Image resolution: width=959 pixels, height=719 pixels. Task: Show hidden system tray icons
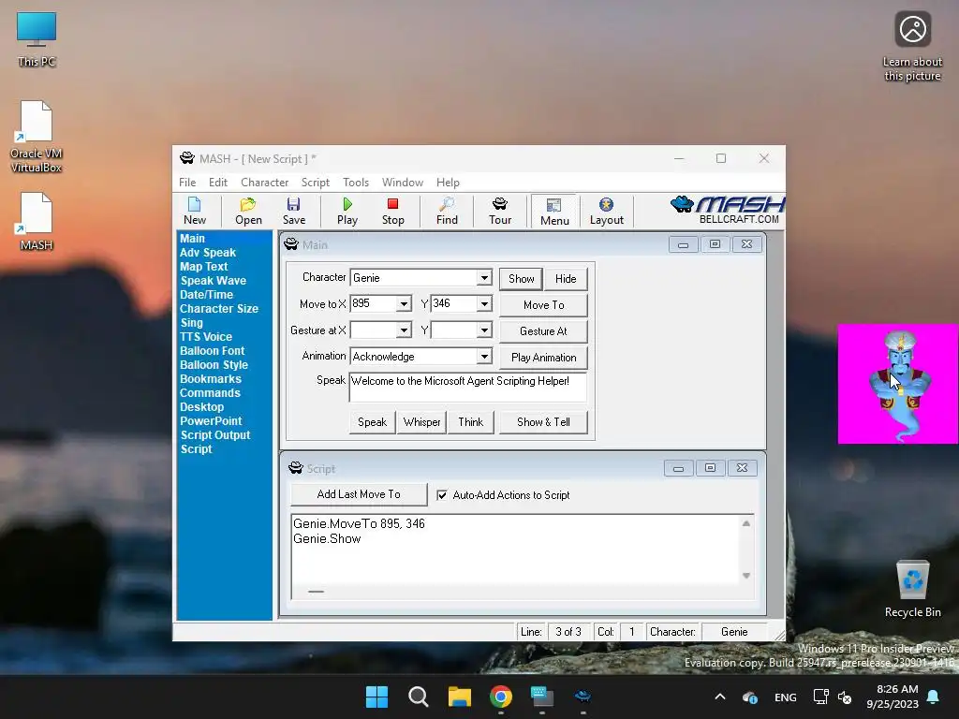(x=720, y=697)
